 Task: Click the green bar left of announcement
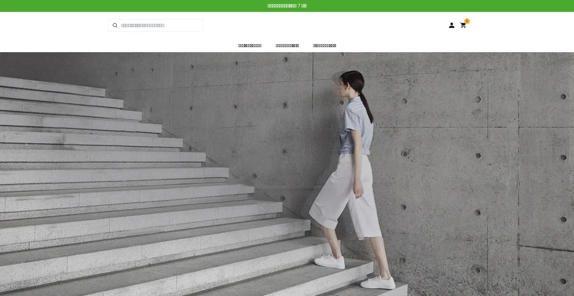tap(120, 6)
